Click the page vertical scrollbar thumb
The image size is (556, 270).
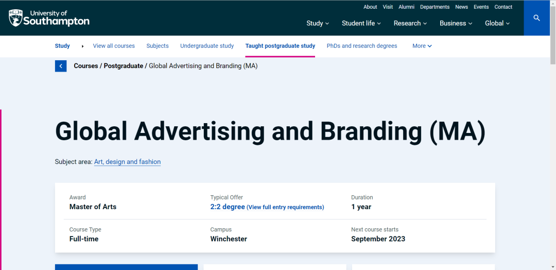click(553, 35)
